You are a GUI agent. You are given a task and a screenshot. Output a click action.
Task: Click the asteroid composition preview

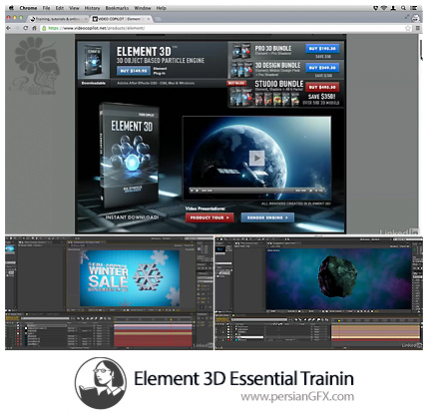tap(339, 278)
